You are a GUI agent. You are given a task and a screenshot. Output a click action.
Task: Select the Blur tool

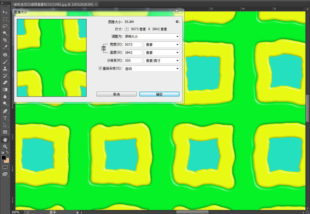[5, 97]
